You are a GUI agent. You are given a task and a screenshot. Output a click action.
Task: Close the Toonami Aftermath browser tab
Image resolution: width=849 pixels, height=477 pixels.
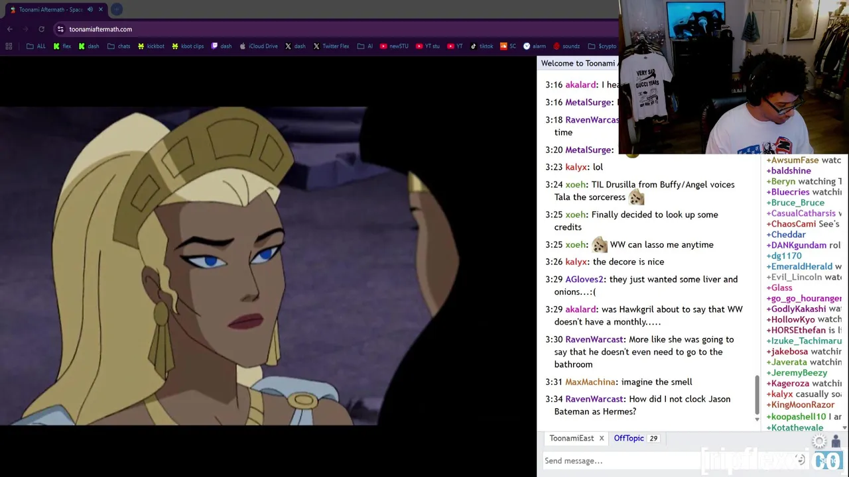click(101, 9)
